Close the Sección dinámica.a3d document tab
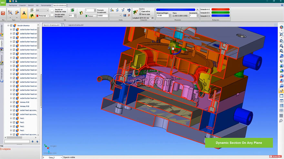 [62, 25]
